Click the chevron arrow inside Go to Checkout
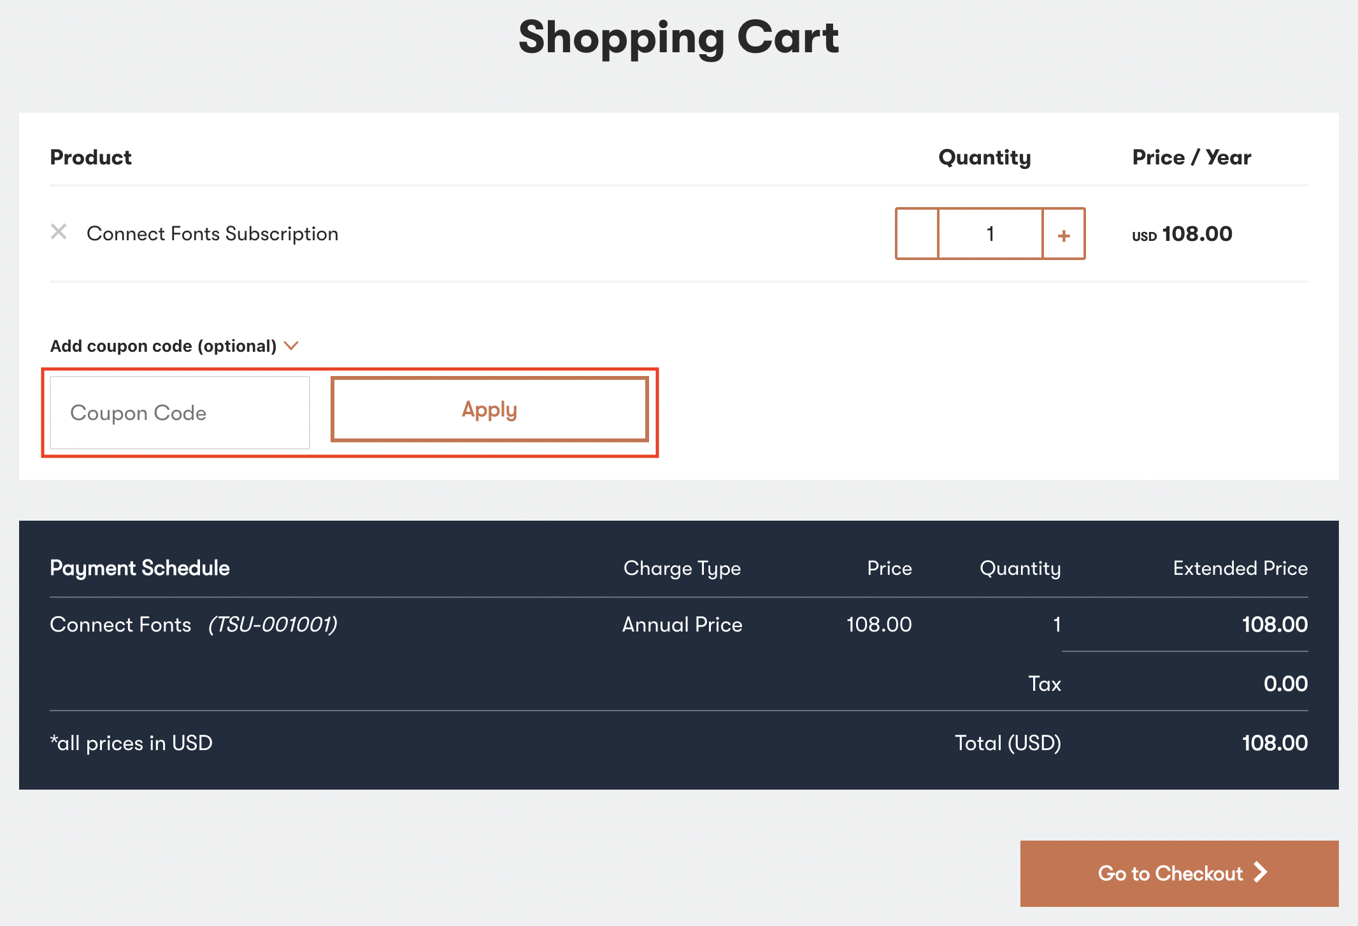 (x=1261, y=873)
